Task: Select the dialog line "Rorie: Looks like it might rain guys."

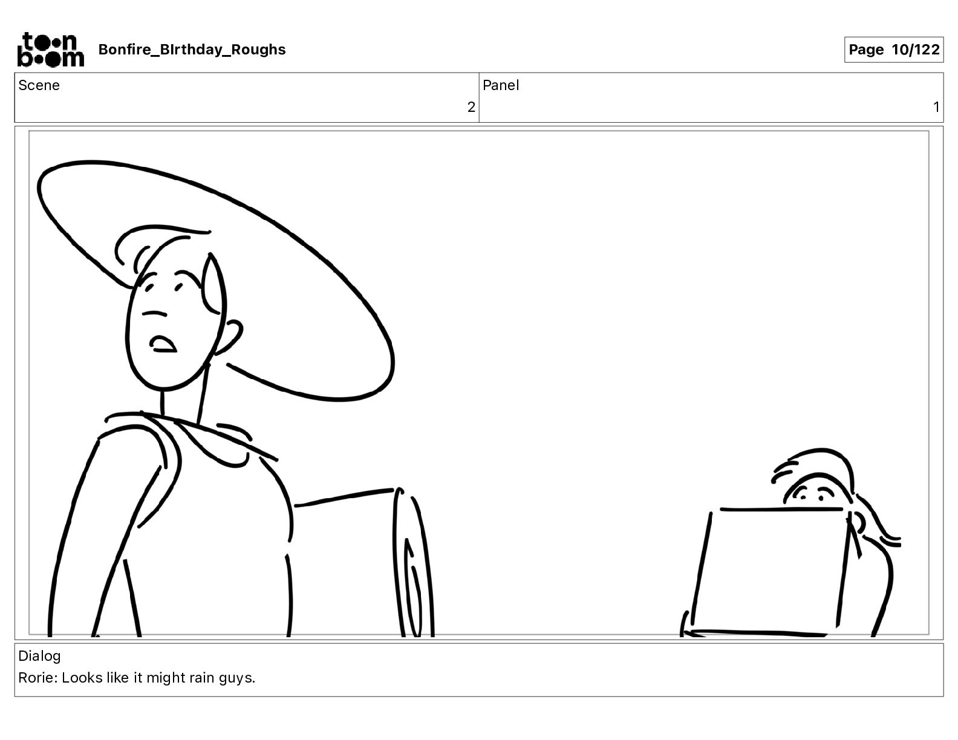Action: (x=137, y=678)
